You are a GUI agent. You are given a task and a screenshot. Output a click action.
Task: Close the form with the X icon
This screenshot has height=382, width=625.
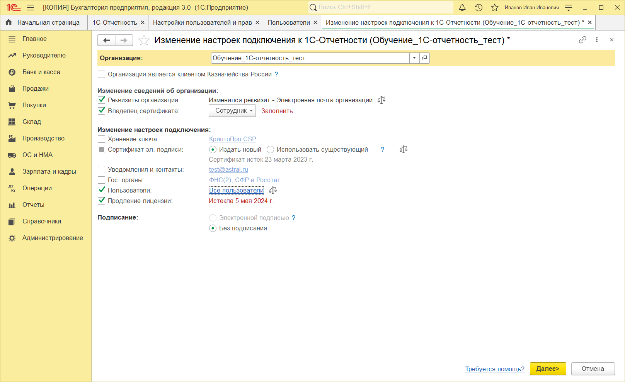click(x=611, y=40)
